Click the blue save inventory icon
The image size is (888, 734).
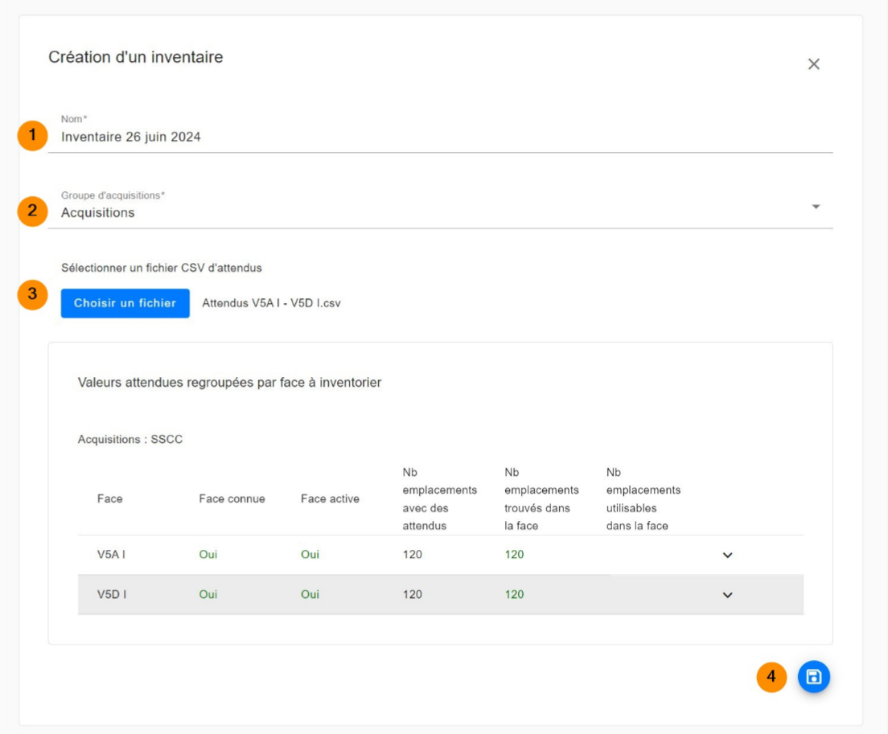pyautogui.click(x=813, y=677)
